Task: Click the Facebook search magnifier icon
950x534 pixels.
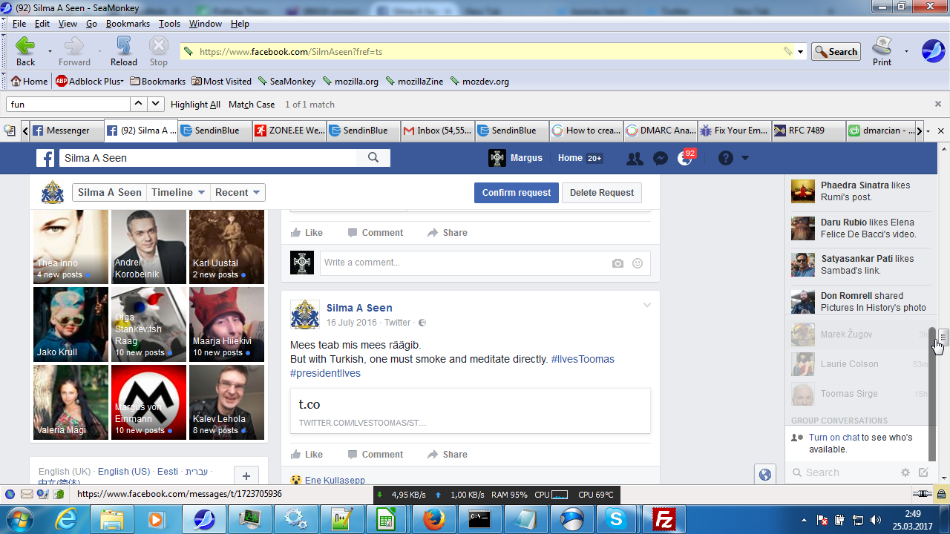Action: tap(373, 157)
